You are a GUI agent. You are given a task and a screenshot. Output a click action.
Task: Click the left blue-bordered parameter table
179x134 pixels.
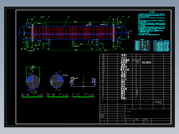[142, 45]
